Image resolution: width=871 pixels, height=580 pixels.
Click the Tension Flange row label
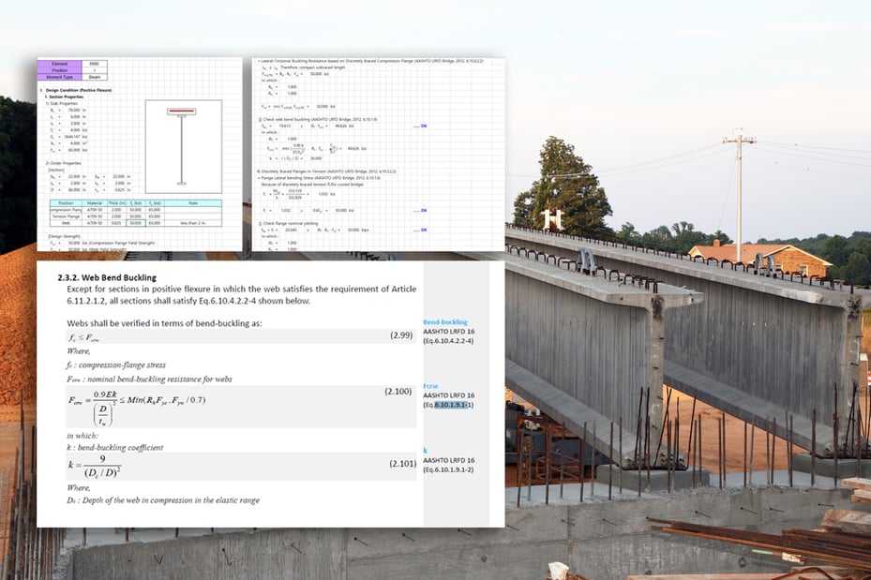tap(67, 216)
